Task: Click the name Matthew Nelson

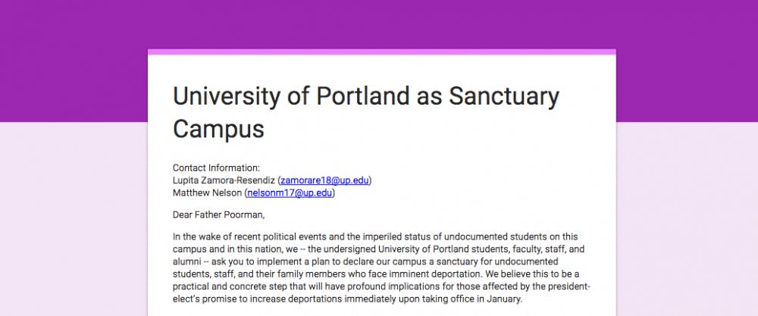Action: (x=208, y=193)
